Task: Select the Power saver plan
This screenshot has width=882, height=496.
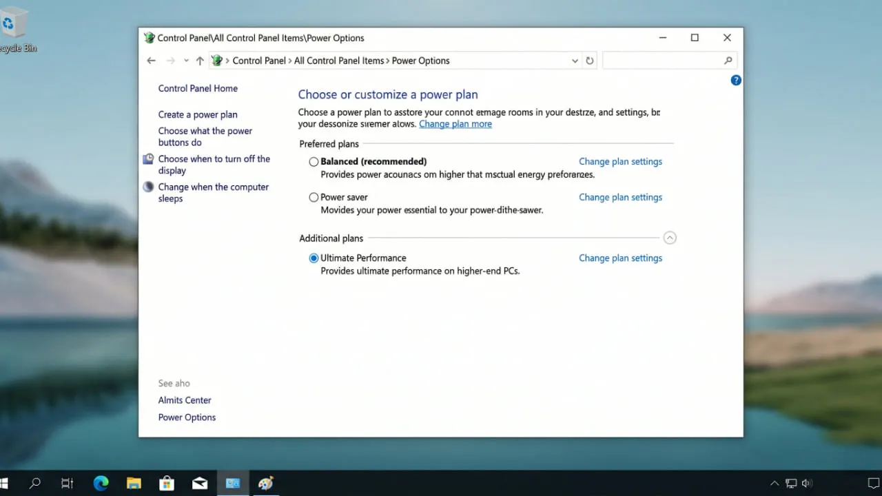Action: tap(314, 197)
